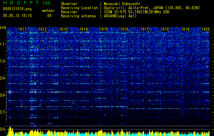Click the 1815 time marker
The image size is (214, 136).
104,29
